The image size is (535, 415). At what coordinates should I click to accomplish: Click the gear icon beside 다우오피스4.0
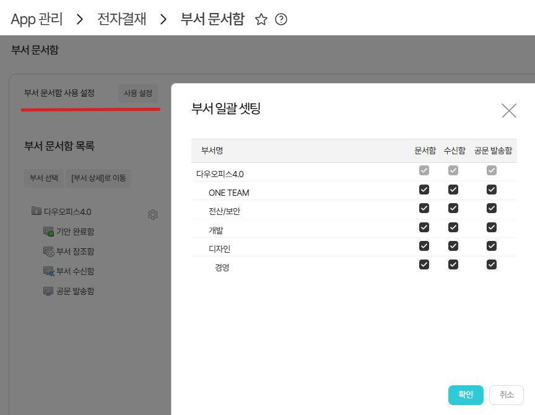click(x=153, y=214)
